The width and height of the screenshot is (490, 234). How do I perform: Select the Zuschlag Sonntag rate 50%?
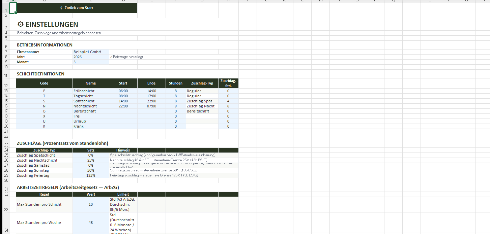90,170
